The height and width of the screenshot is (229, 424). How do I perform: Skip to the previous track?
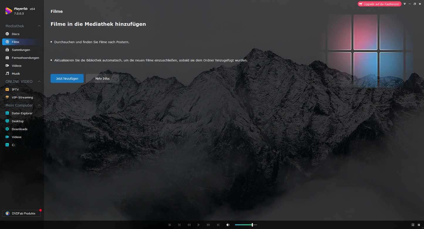click(179, 225)
